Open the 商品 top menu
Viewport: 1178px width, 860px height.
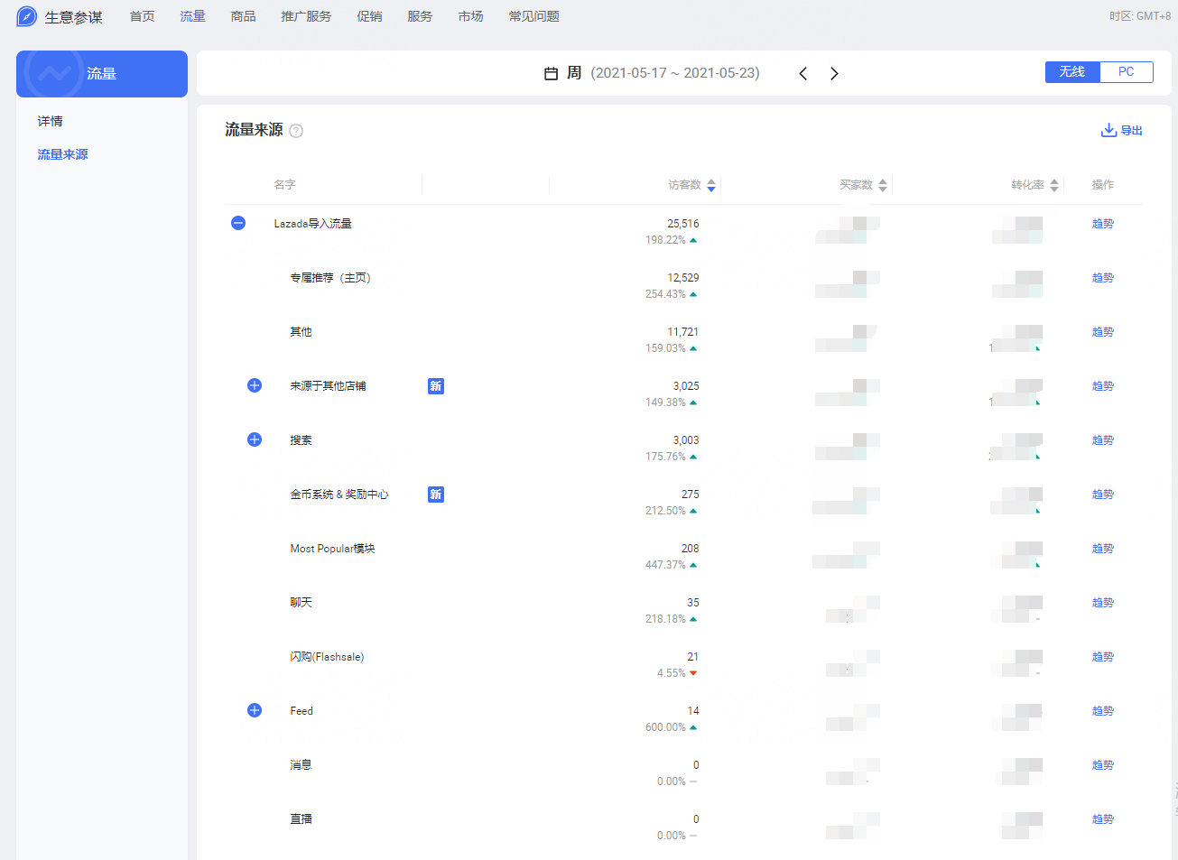click(x=243, y=16)
